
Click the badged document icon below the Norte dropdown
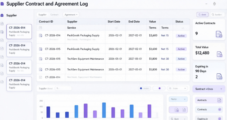click(x=177, y=110)
